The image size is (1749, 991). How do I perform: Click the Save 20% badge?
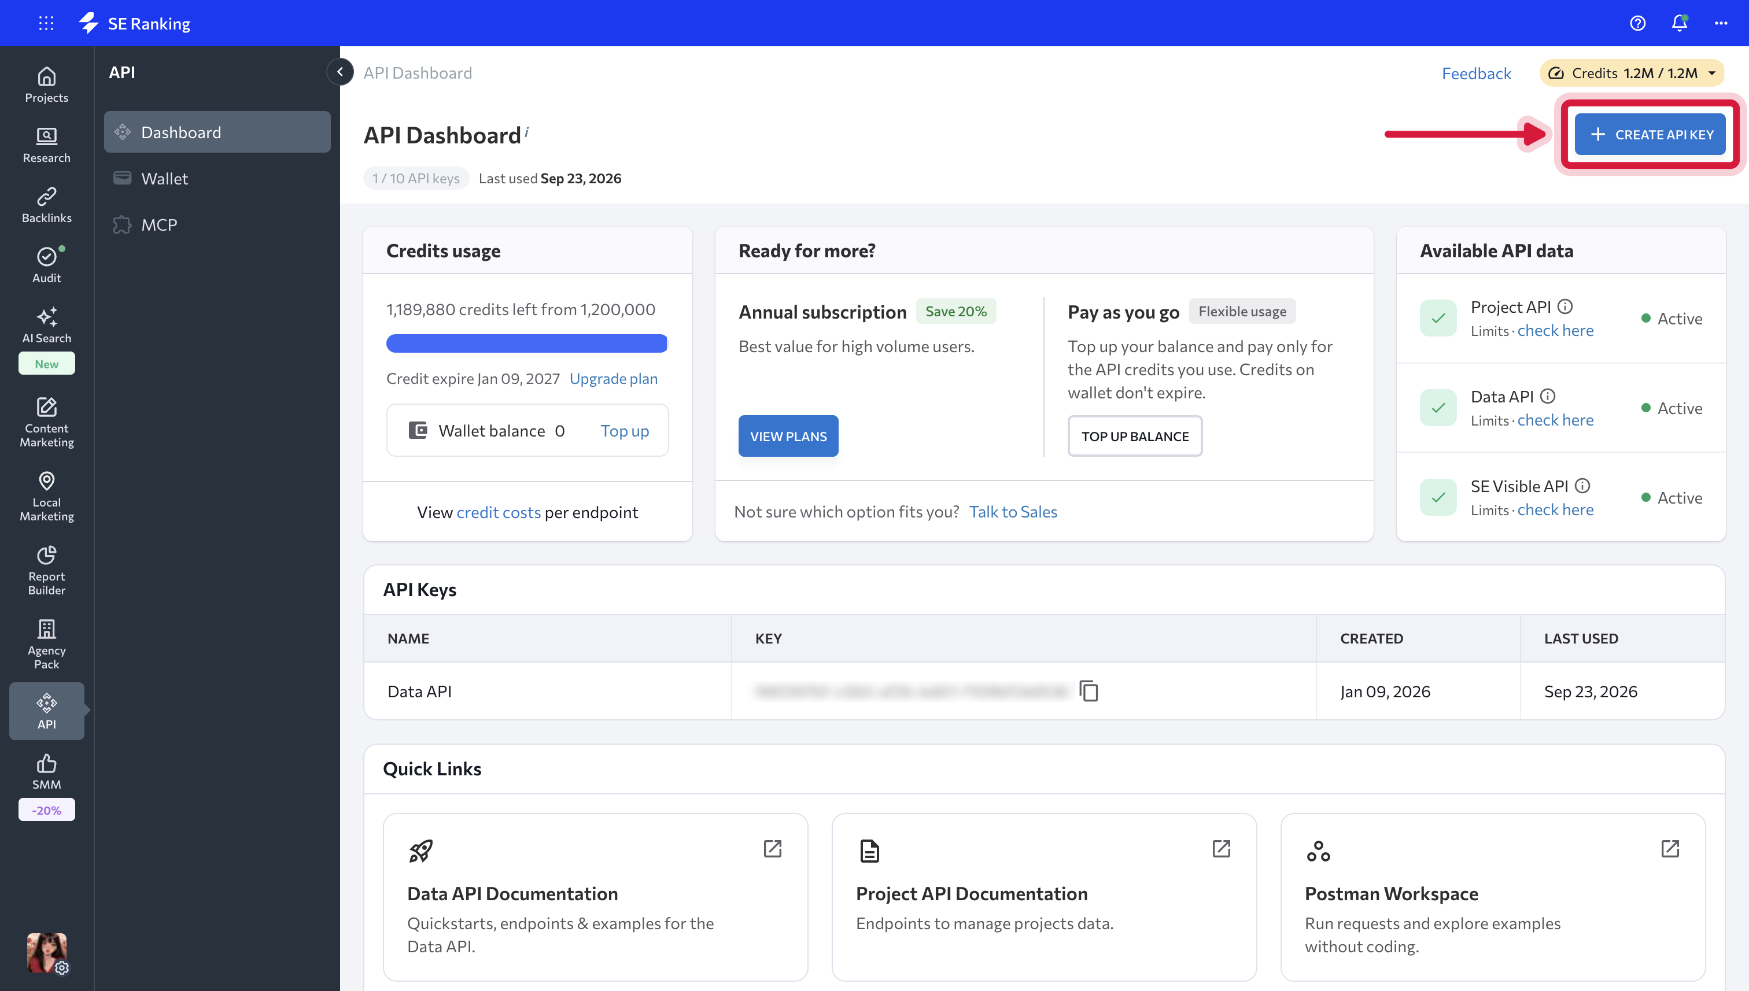tap(956, 311)
